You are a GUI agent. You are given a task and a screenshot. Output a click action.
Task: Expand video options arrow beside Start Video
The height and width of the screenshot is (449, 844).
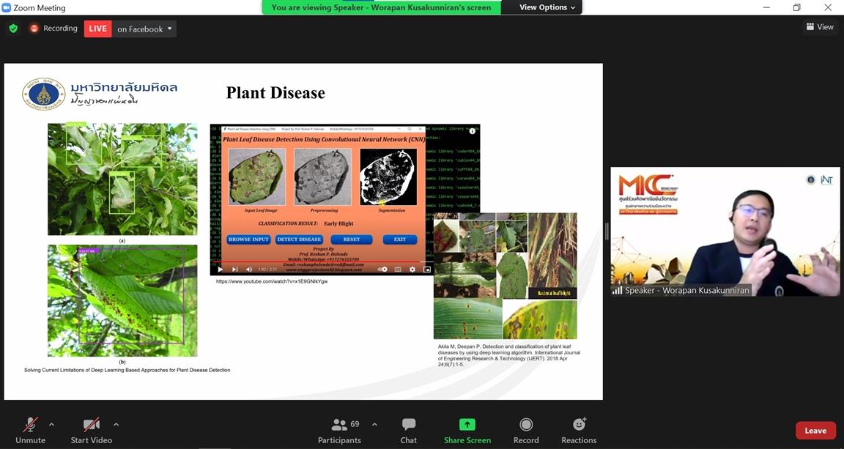[116, 424]
